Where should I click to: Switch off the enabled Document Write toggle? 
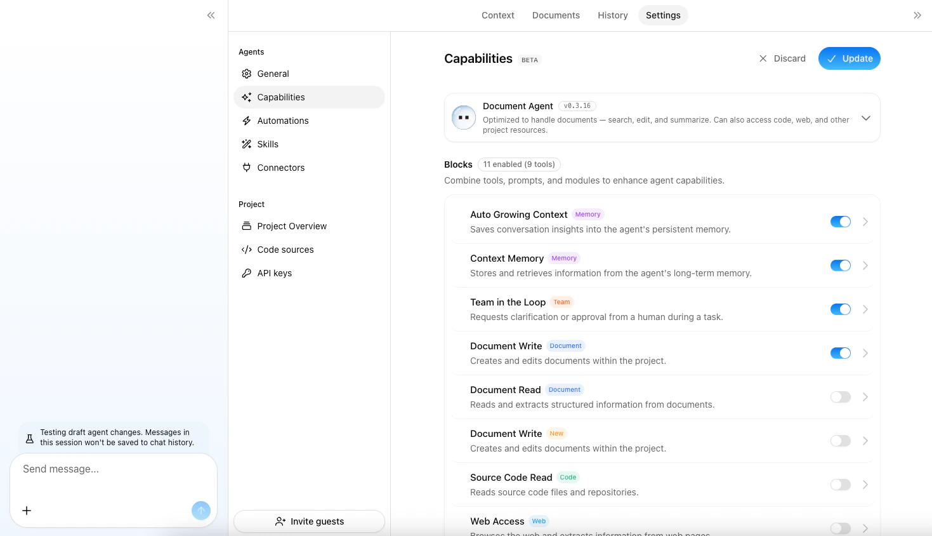coord(841,353)
